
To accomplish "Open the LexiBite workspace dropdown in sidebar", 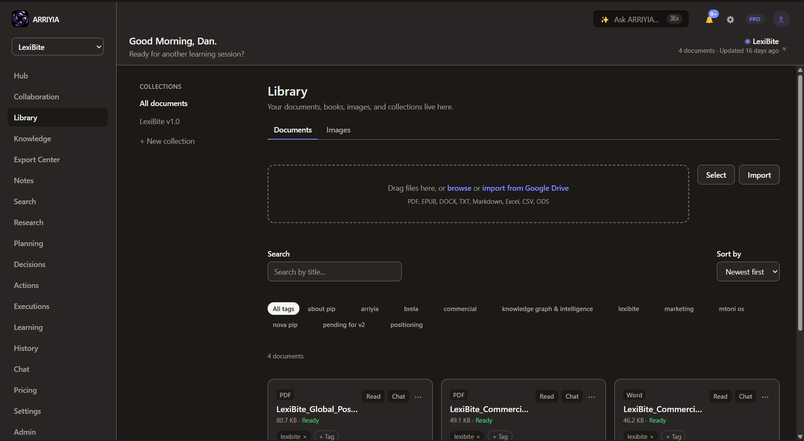I will (x=57, y=47).
